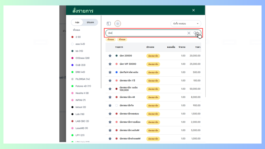This screenshot has width=265, height=149.
Task: Switch to the ประเภท tab
Action: click(x=90, y=22)
